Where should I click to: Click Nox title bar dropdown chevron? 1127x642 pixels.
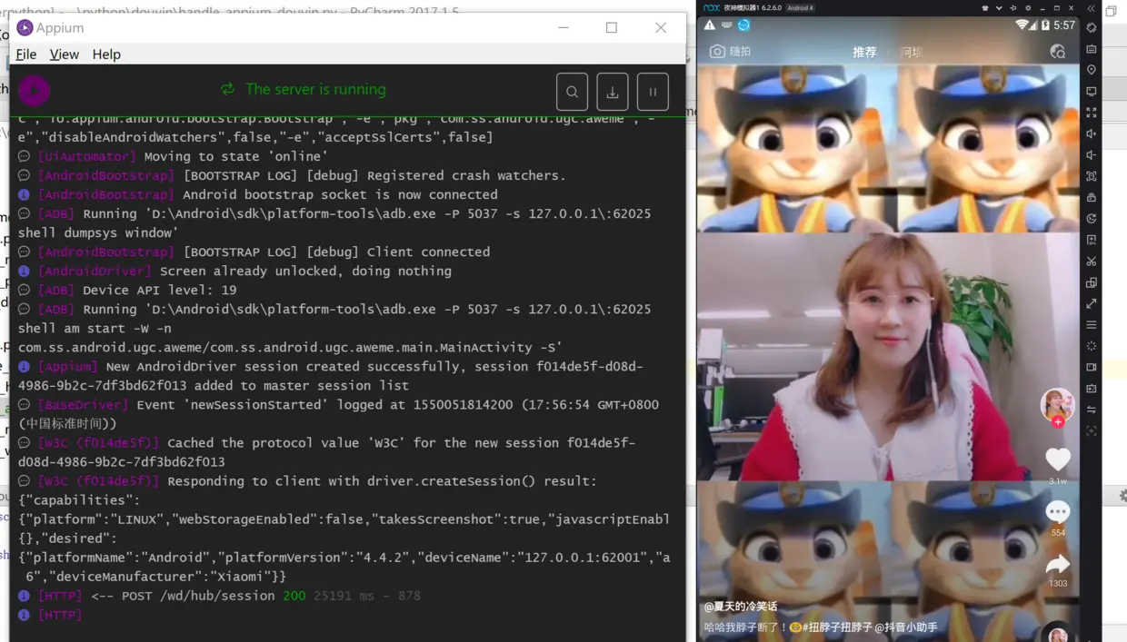999,8
